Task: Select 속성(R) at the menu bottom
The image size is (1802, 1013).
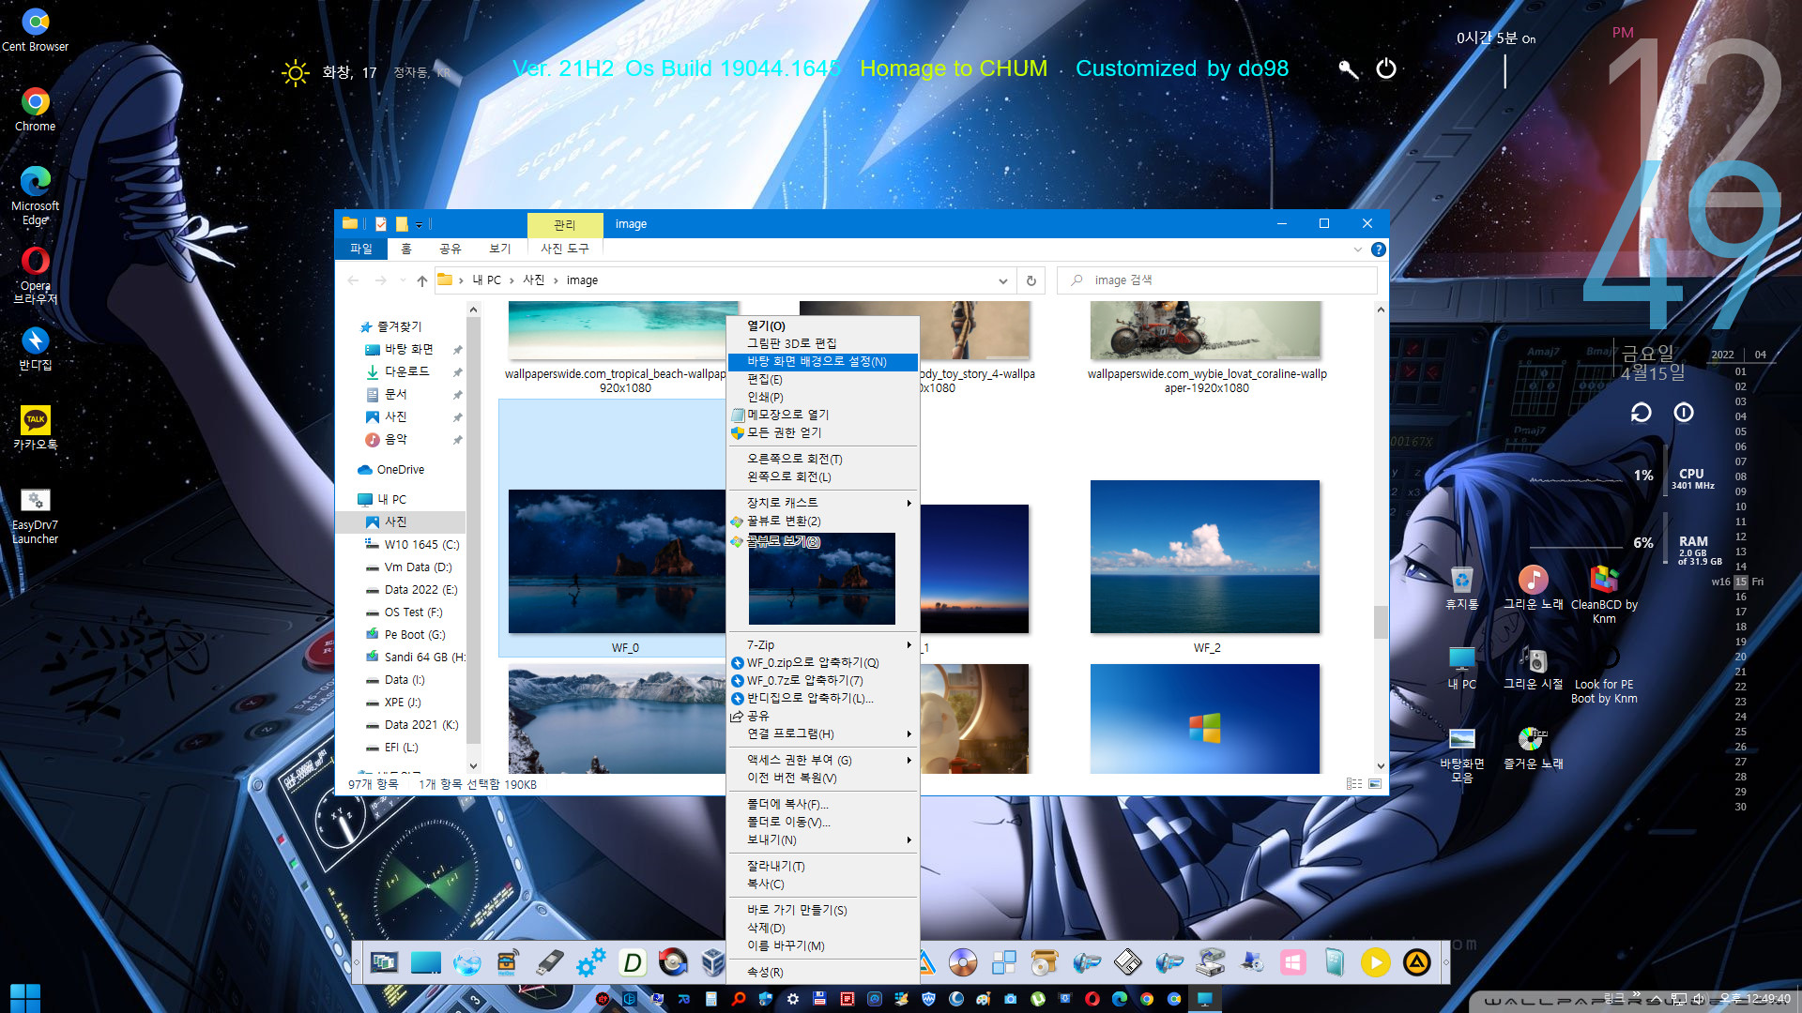Action: coord(822,973)
